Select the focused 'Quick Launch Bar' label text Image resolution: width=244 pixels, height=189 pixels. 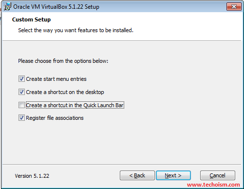click(75, 105)
